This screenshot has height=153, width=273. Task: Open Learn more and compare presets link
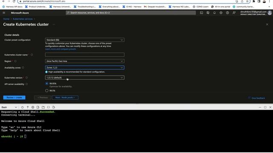(61, 49)
